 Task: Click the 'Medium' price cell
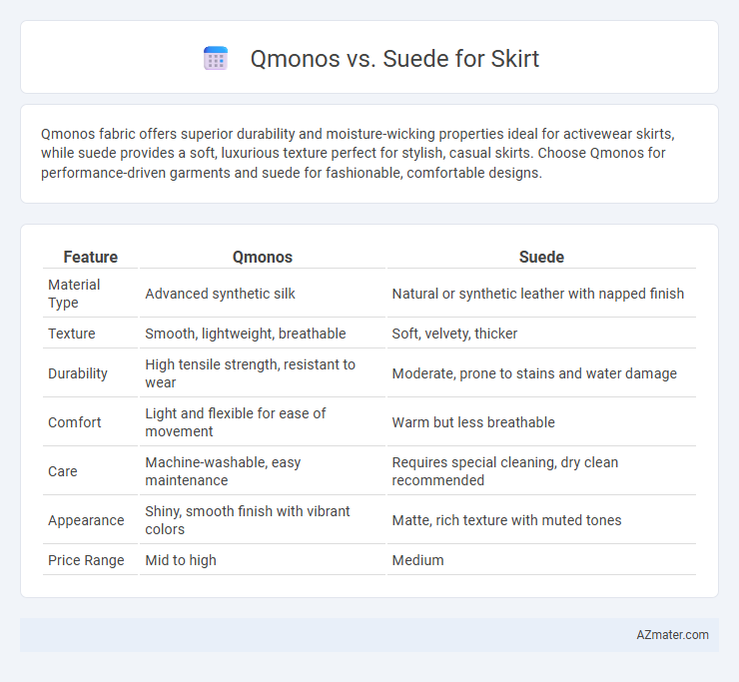417,560
